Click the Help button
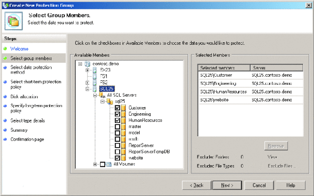This screenshot has width=314, height=196. point(291,185)
